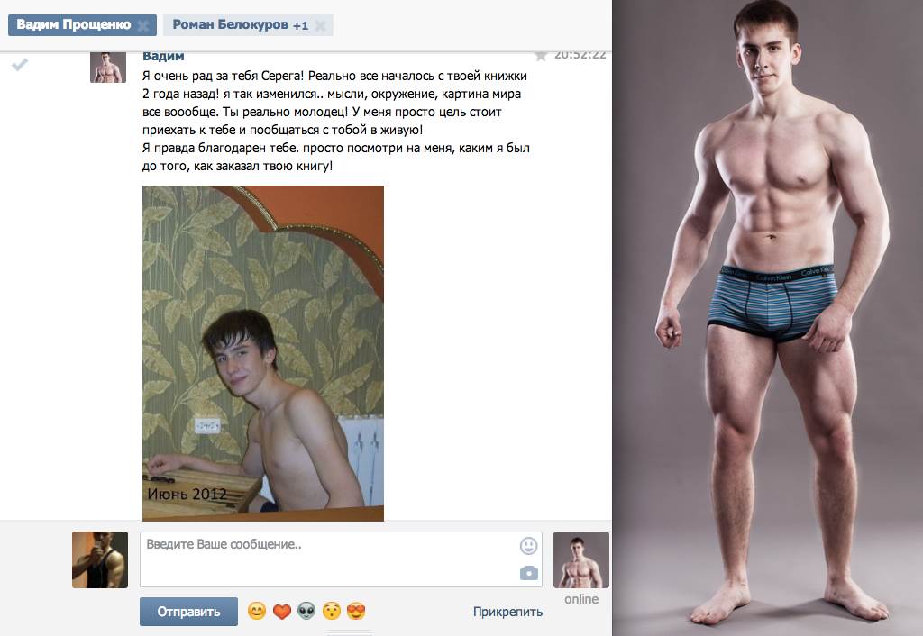Viewport: 923px width, 636px height.
Task: Send message with Отправить button
Action: point(188,612)
